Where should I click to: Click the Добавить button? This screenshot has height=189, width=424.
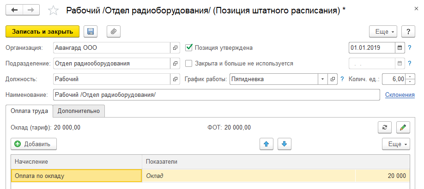tap(34, 144)
